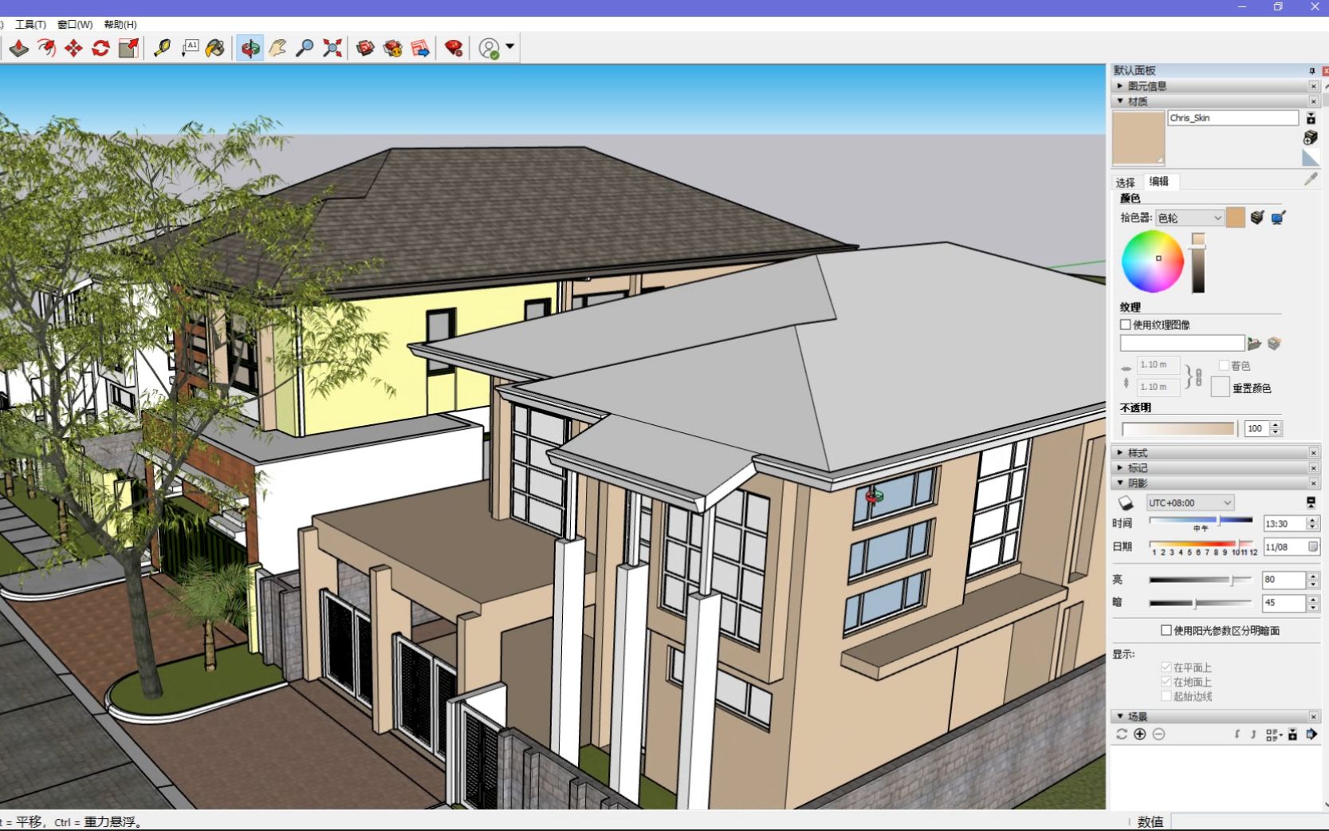Check 使用阳光参数区分明暗面 option
Image resolution: width=1329 pixels, height=831 pixels.
pyautogui.click(x=1166, y=630)
